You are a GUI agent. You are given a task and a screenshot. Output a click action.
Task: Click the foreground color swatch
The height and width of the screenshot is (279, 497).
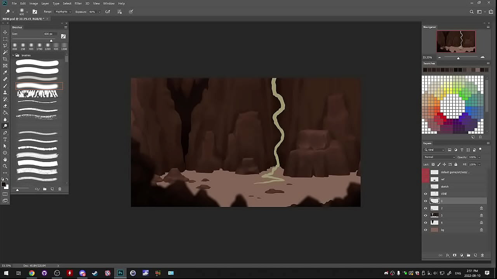4,184
